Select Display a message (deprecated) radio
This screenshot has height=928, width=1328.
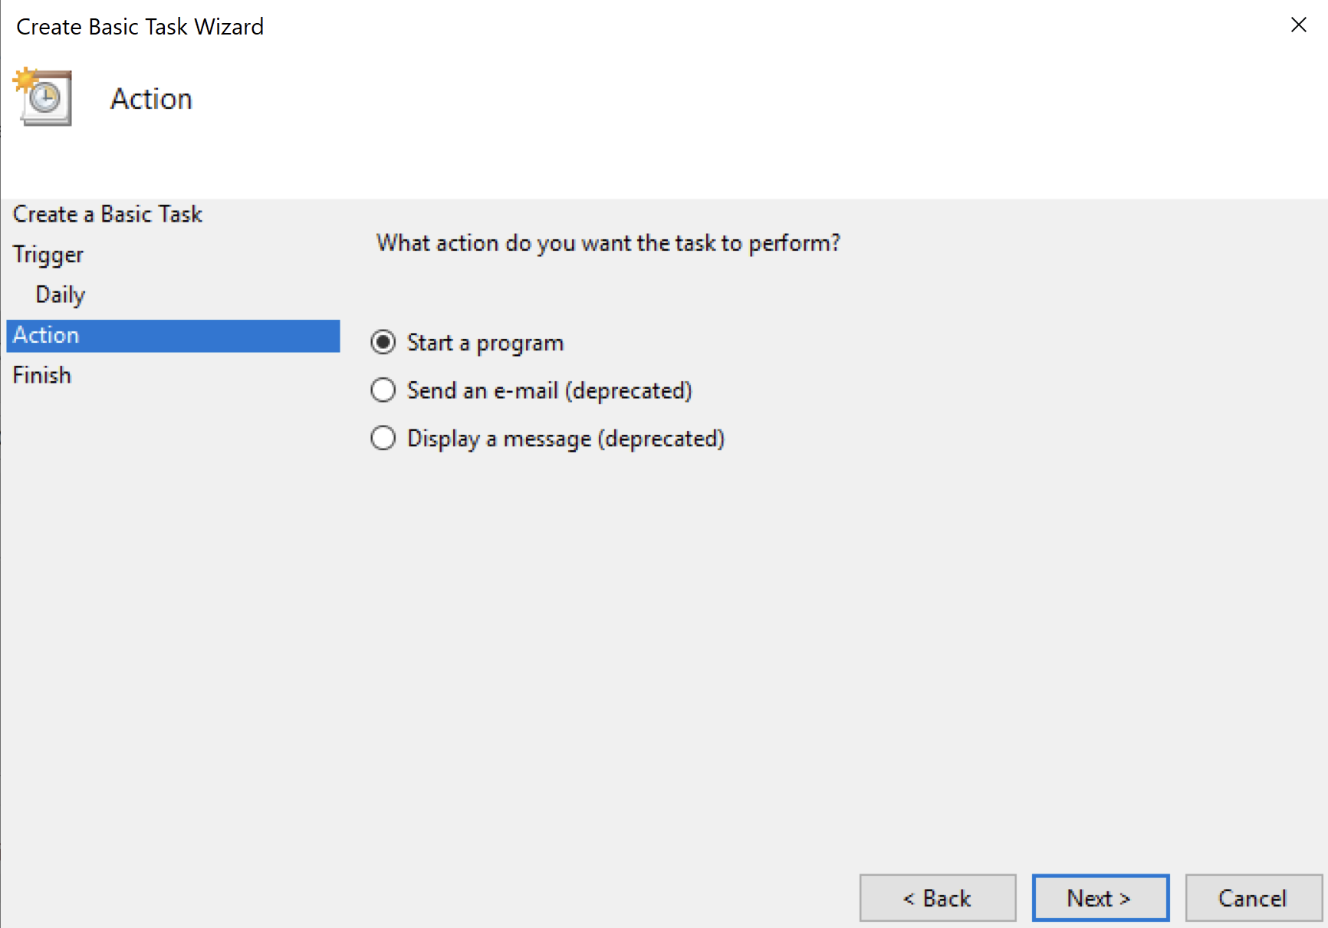(383, 439)
